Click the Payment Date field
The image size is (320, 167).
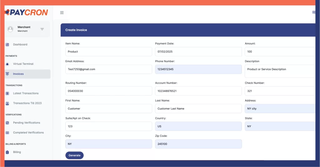pyautogui.click(x=198, y=52)
